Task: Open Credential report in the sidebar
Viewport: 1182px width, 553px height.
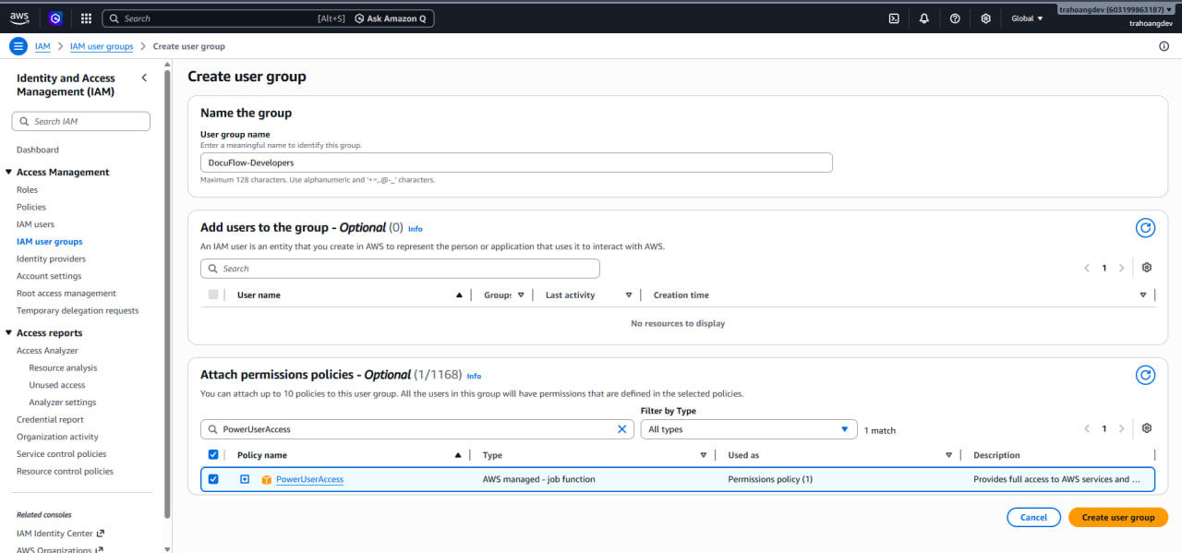Action: pos(50,419)
